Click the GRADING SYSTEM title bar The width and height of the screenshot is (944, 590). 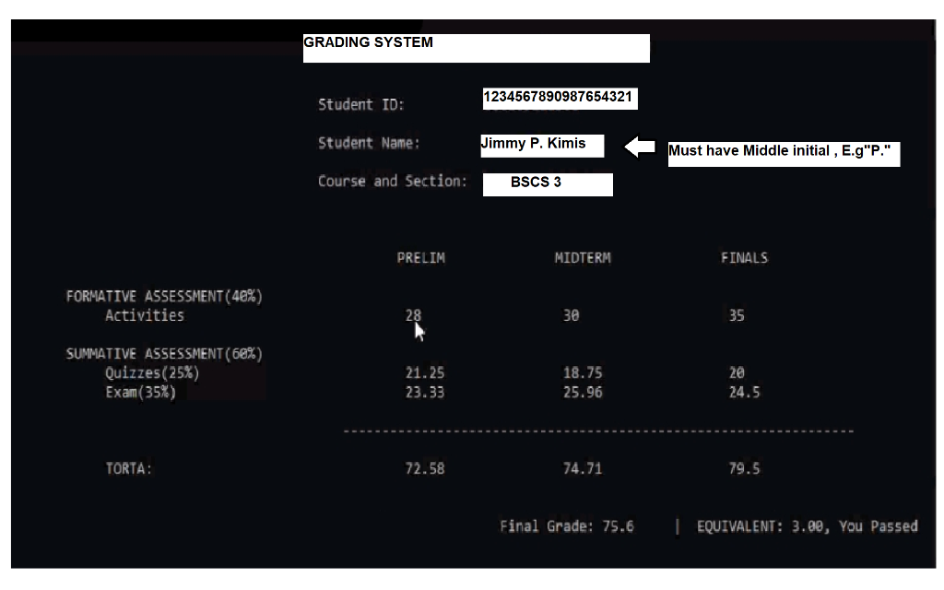click(475, 47)
